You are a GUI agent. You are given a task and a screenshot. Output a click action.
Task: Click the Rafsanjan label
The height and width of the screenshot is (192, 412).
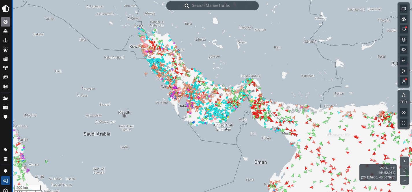pos(246,28)
